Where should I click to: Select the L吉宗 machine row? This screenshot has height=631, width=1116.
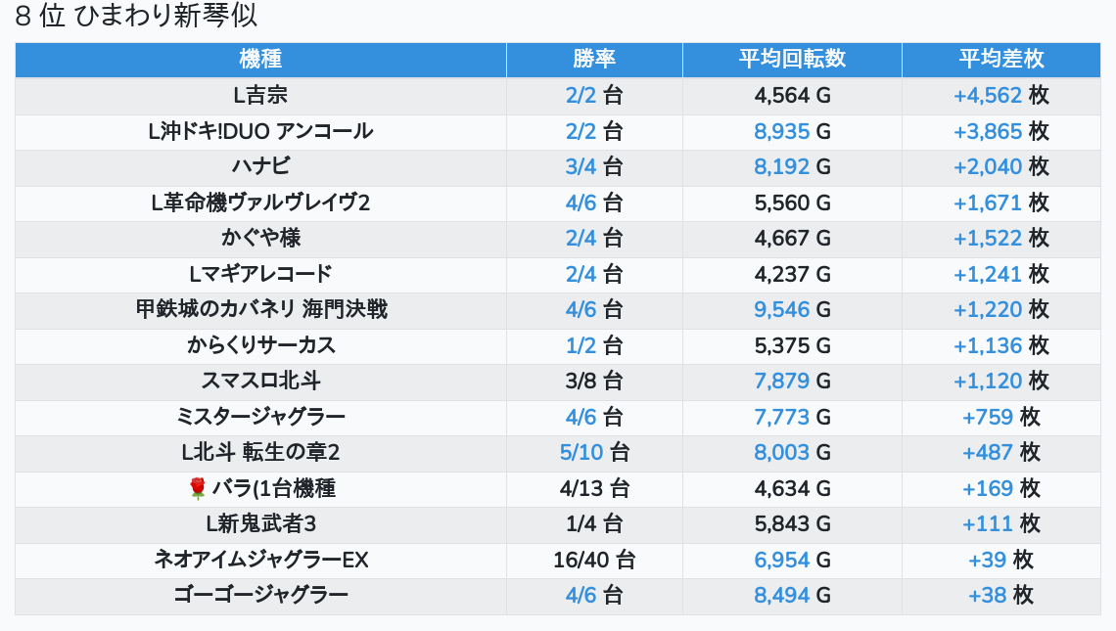pyautogui.click(x=260, y=96)
